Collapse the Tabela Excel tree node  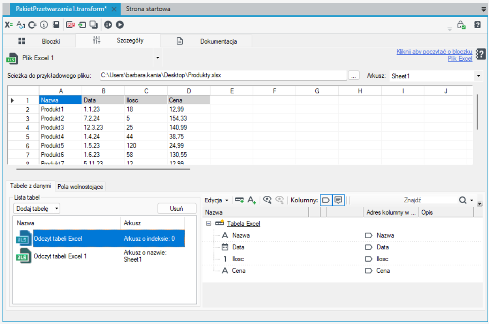pos(209,224)
